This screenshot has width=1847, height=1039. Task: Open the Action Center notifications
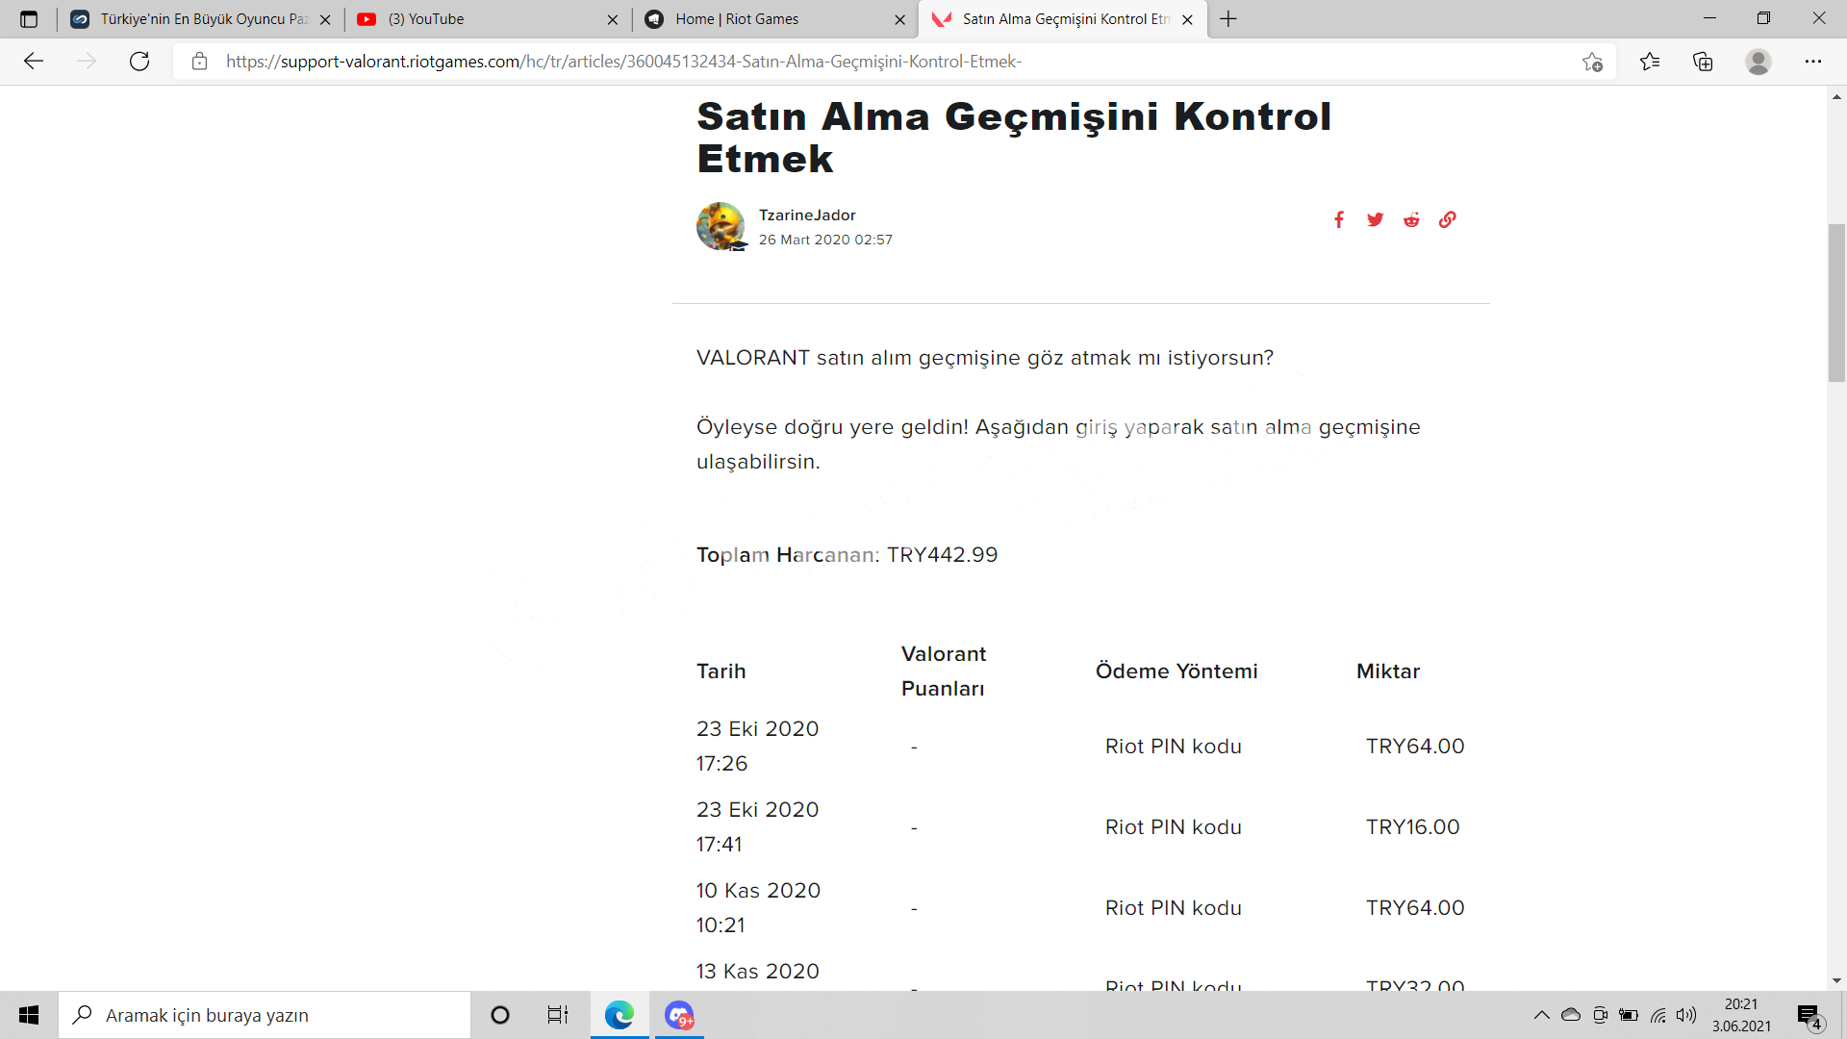click(x=1809, y=1016)
